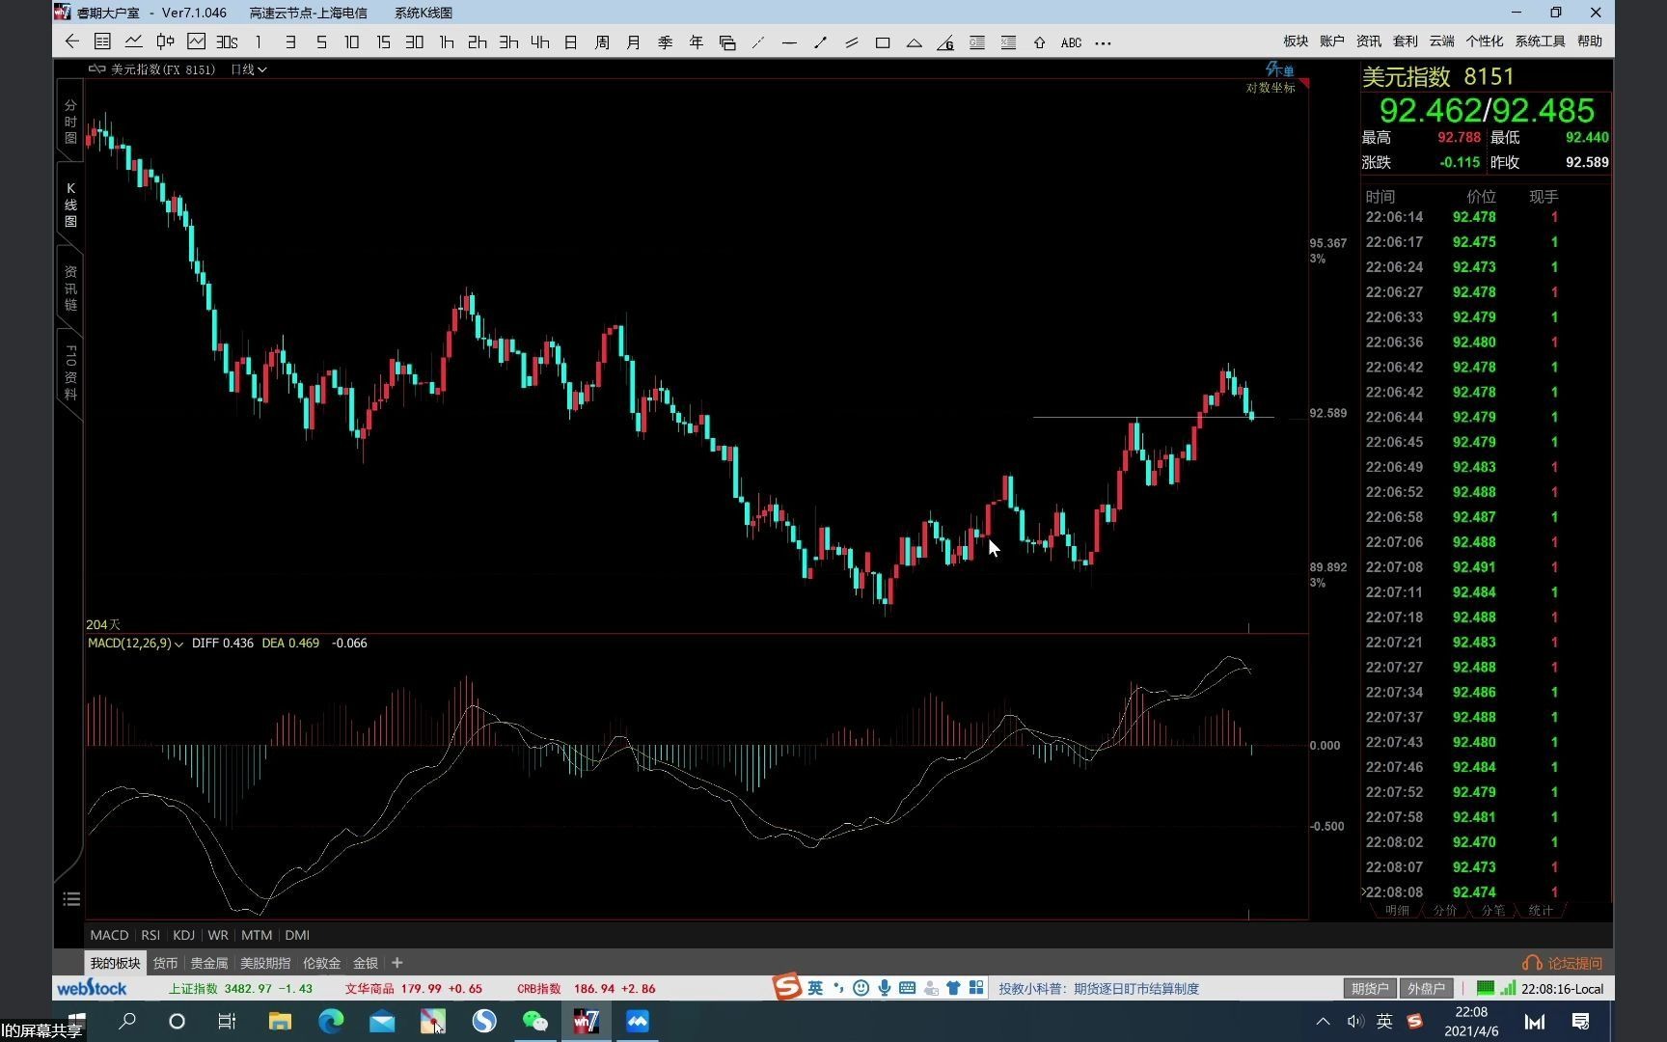Select the ABC text annotation tool
Viewport: 1667px width, 1042px height.
pyautogui.click(x=1071, y=42)
